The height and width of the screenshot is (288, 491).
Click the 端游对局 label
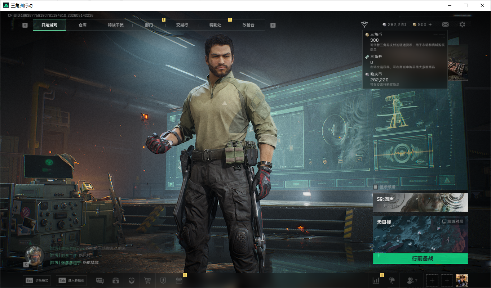(x=453, y=221)
